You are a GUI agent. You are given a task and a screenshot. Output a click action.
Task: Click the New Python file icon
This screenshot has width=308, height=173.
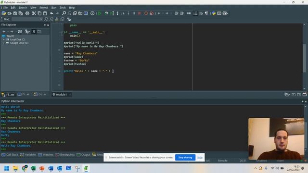[x=4, y=13]
